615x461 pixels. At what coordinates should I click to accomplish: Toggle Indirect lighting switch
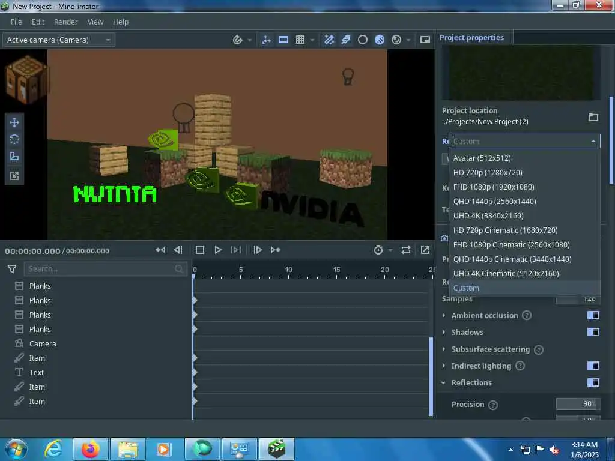(x=593, y=366)
